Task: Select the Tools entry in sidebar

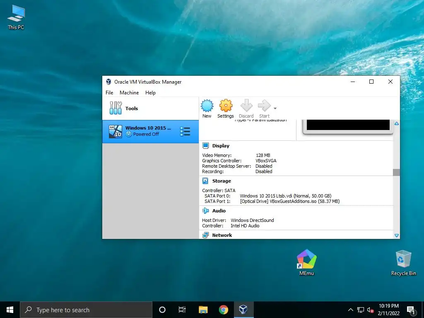Action: coord(150,108)
